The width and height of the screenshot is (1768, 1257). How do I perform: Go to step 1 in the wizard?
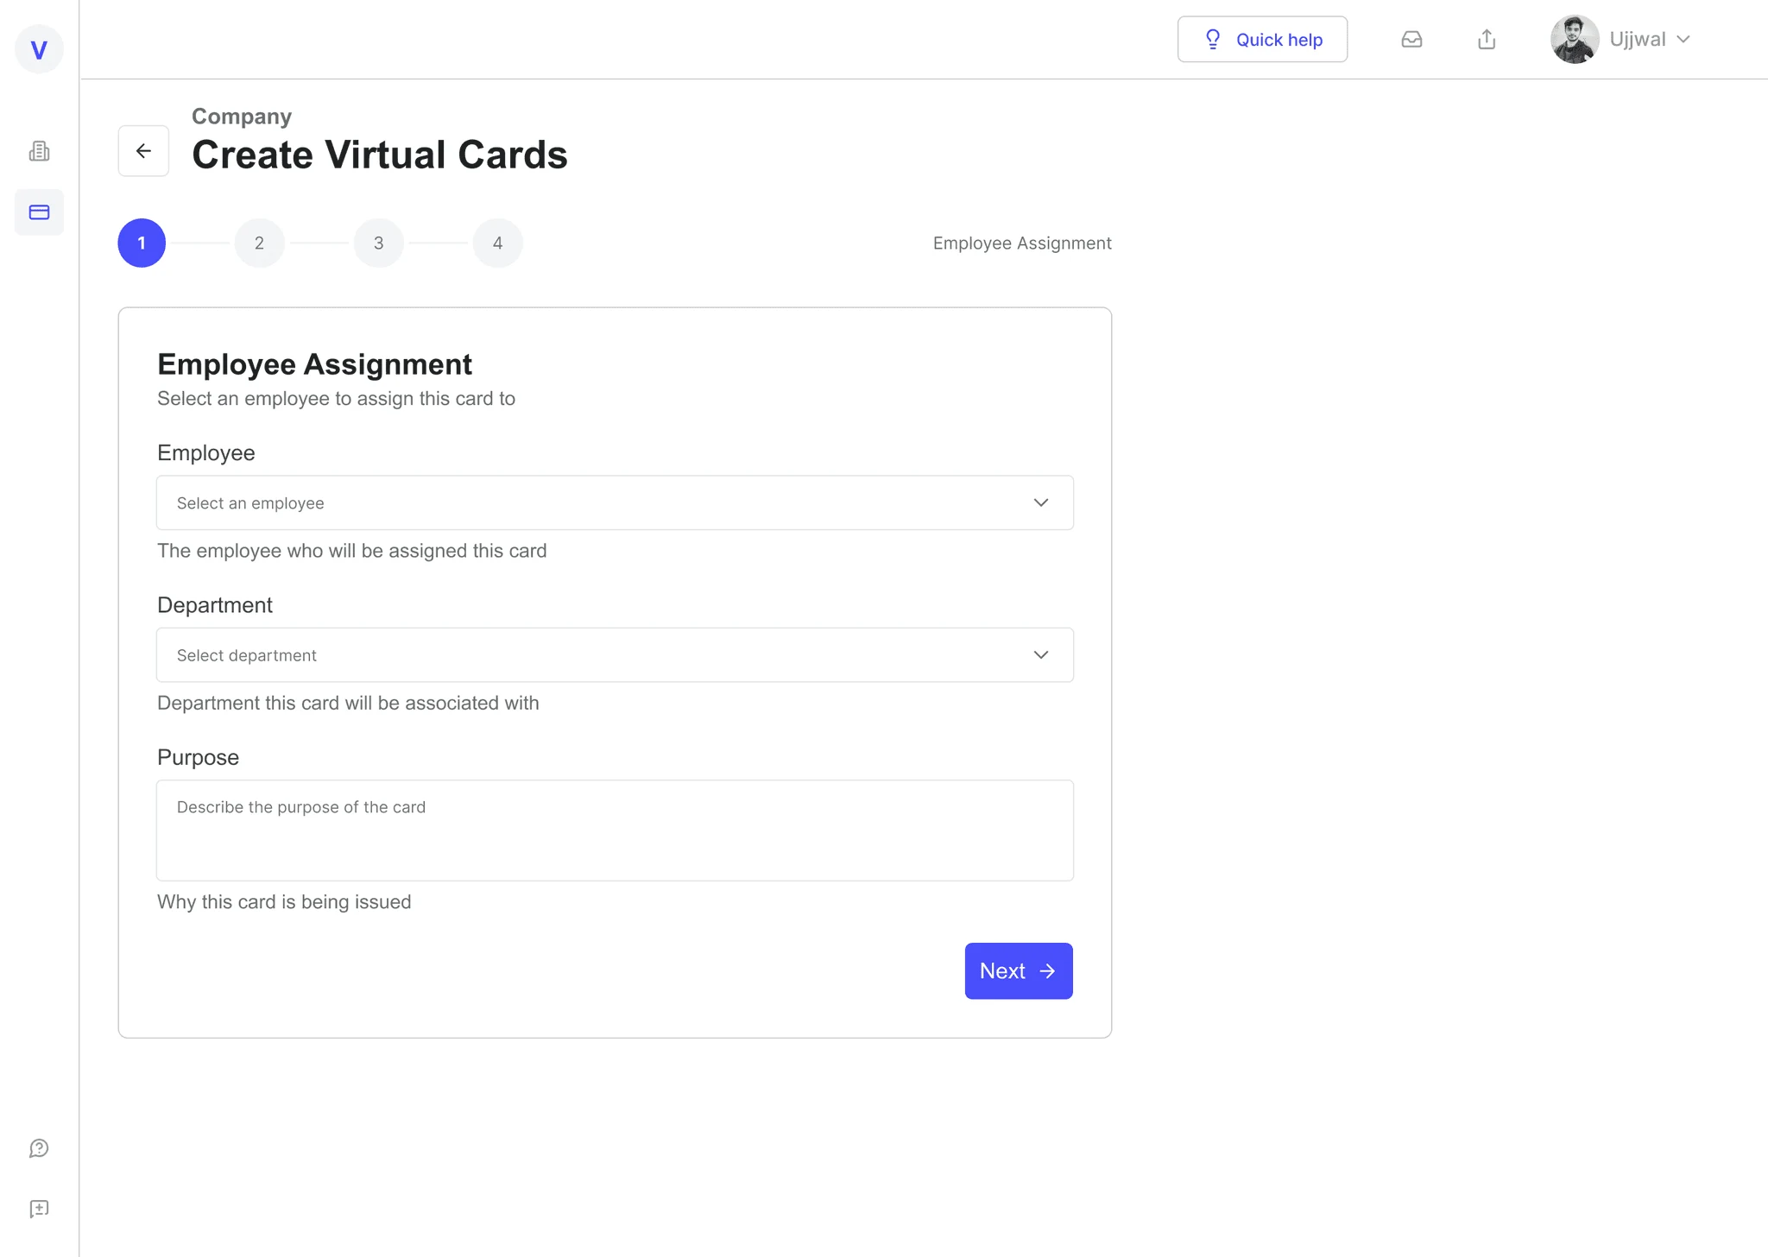pos(142,243)
